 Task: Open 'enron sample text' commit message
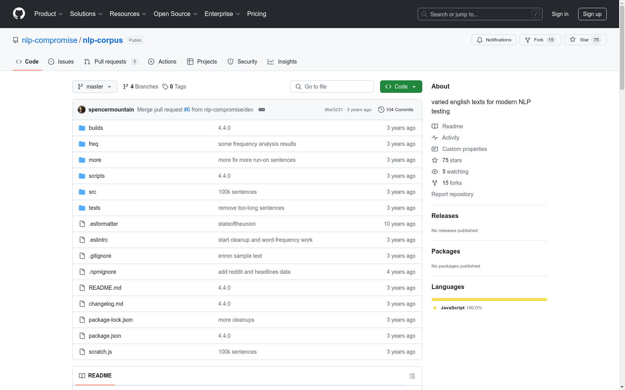tap(240, 256)
